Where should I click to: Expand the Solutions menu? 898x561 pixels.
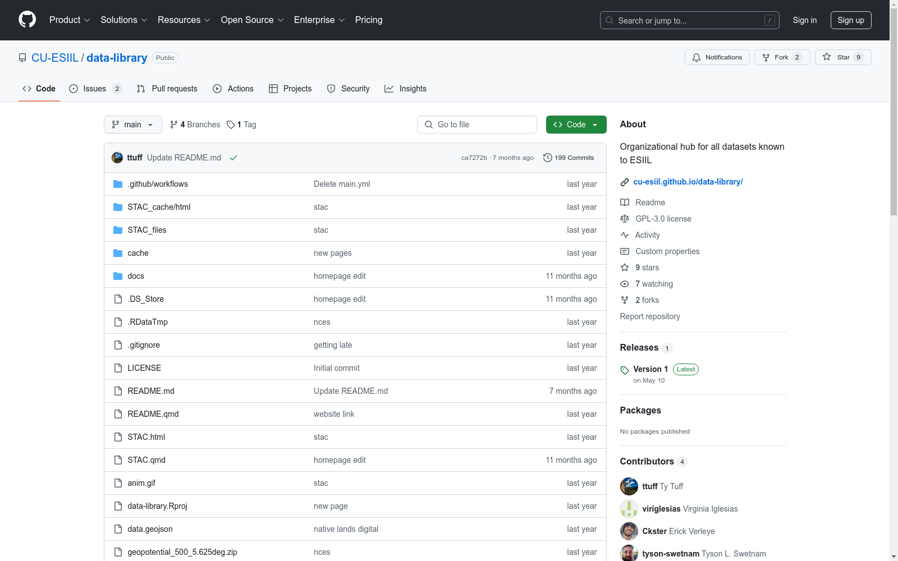(x=124, y=20)
